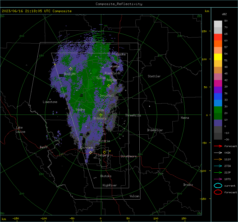Click the Ponoka city label
This screenshot has width=238, height=222.
pos(121,54)
